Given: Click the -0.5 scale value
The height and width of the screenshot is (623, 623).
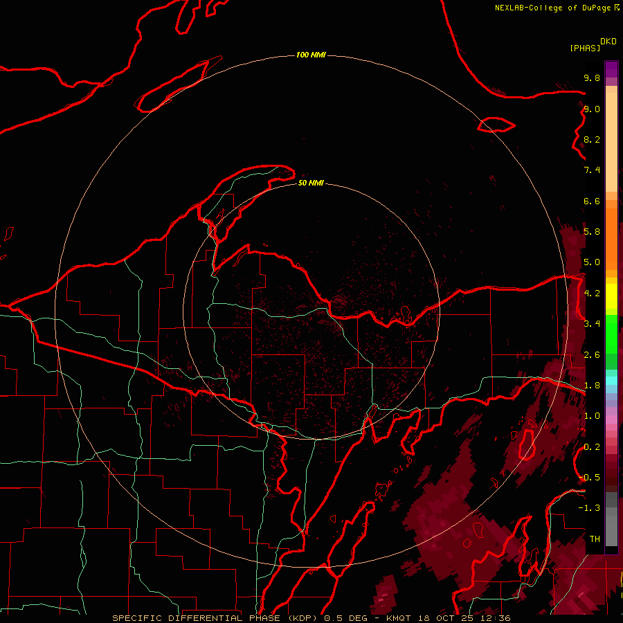Looking at the screenshot, I should (589, 478).
